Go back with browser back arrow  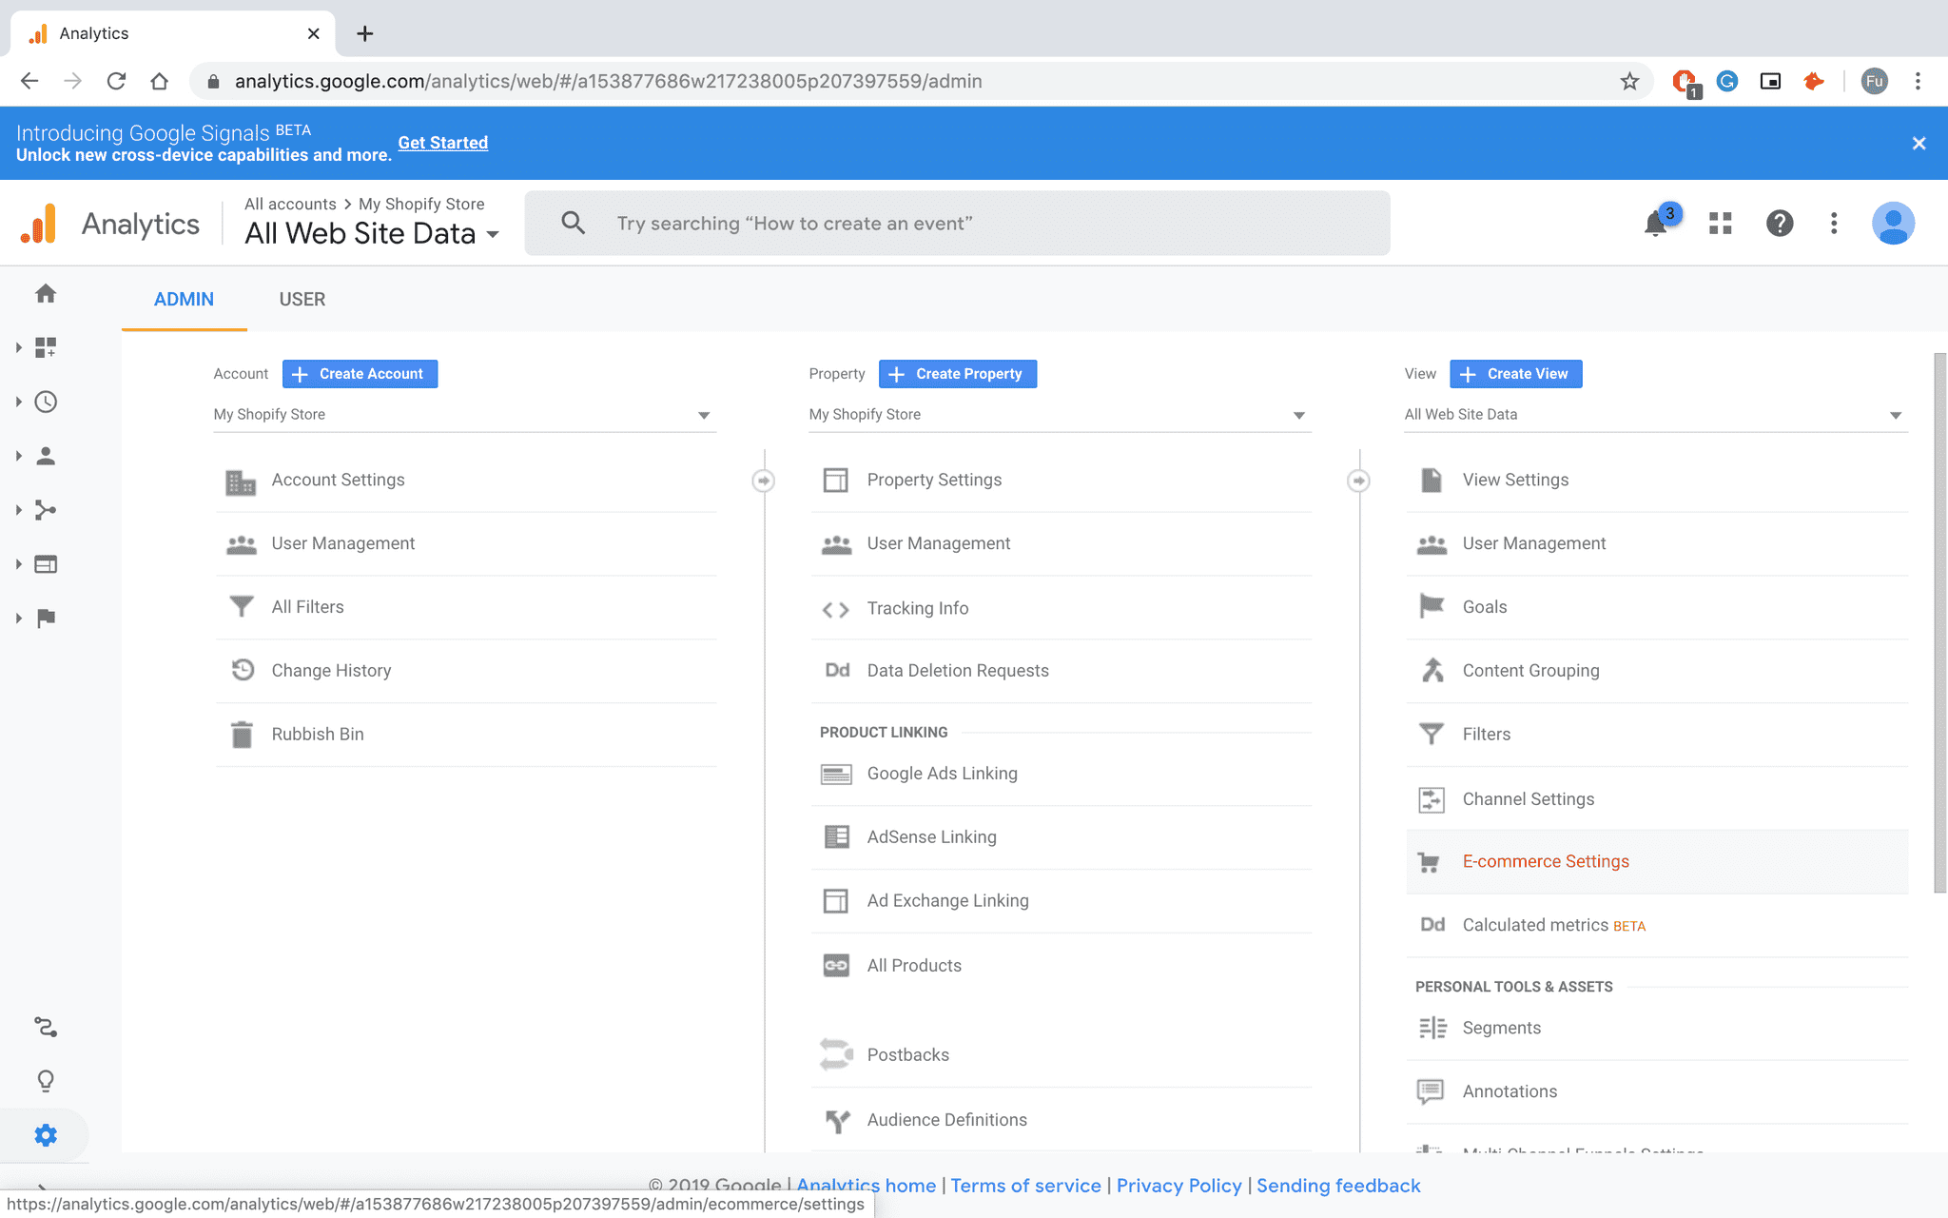(x=29, y=82)
